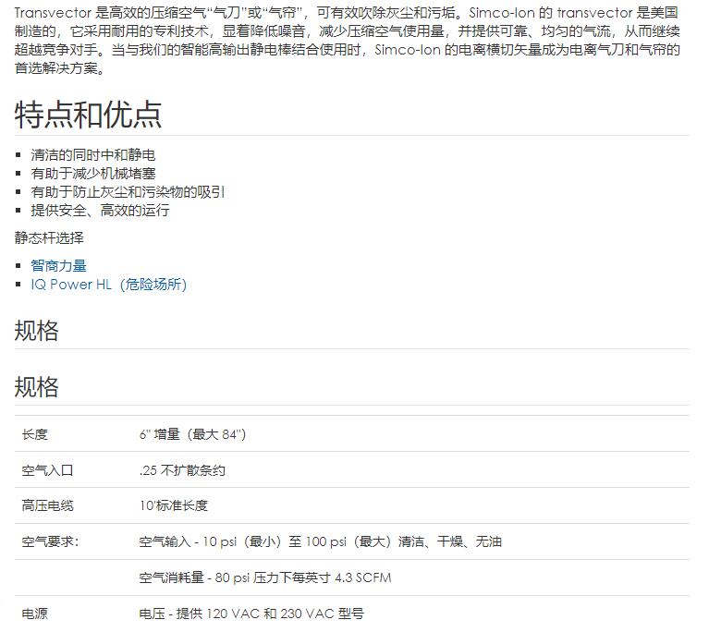
Task: Open the IQ Power HL (危险场所) link
Action: [108, 285]
